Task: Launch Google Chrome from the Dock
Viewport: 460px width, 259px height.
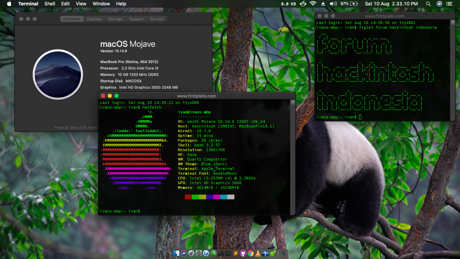Action: click(x=251, y=253)
